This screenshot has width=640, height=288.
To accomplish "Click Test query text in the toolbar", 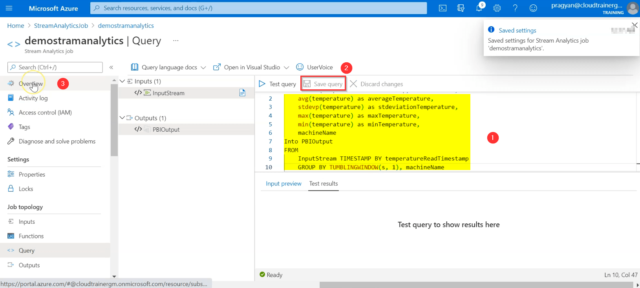I will pos(283,84).
